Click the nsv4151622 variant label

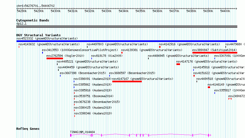[x=219, y=73]
